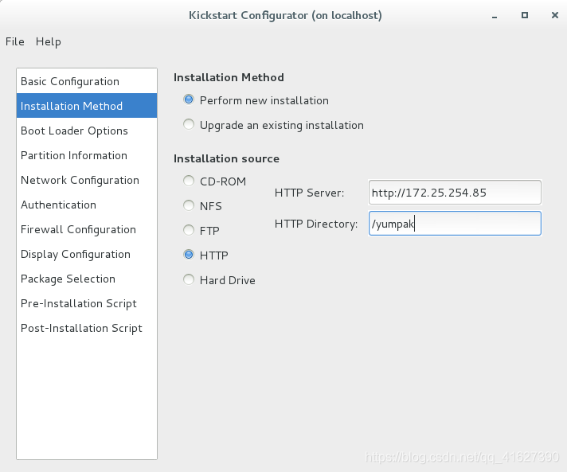Image resolution: width=567 pixels, height=472 pixels.
Task: Open the File menu
Action: (15, 41)
